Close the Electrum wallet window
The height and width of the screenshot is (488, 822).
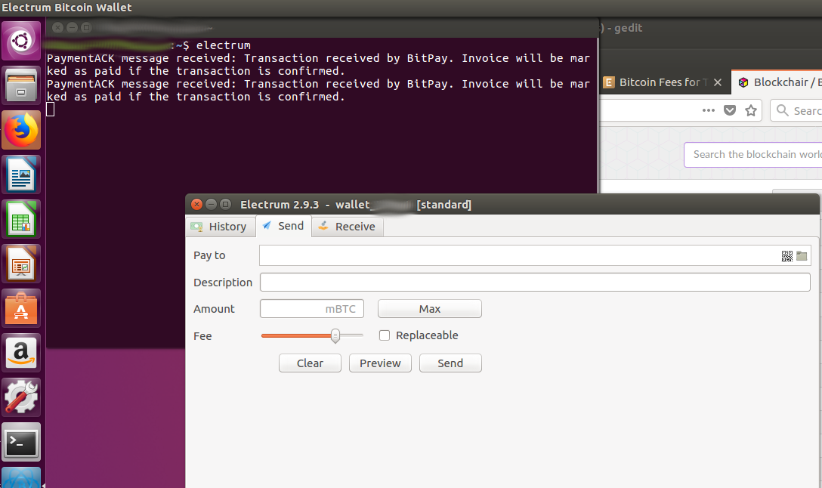click(x=196, y=205)
